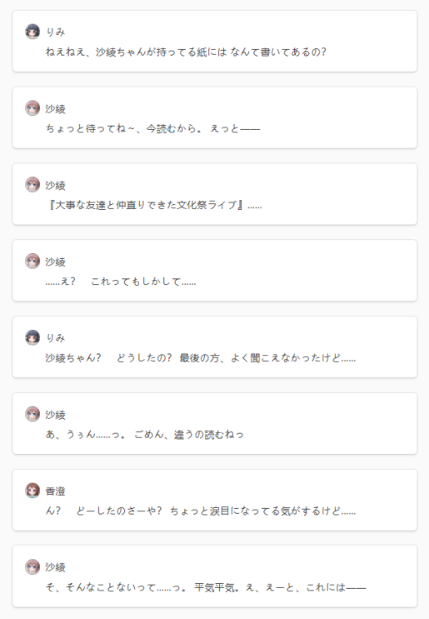This screenshot has height=619, width=429.
Task: Click 沙綾's avatar beside 'ちょっと待ってね' message
Action: (33, 108)
